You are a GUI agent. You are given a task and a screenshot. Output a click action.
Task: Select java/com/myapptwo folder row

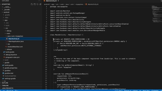click(21, 36)
